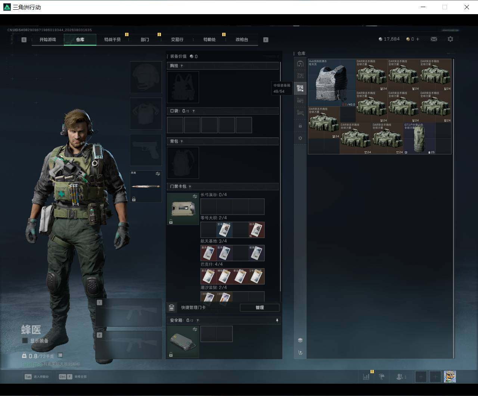
Task: Open the player avatar in bottom bar
Action: [450, 377]
